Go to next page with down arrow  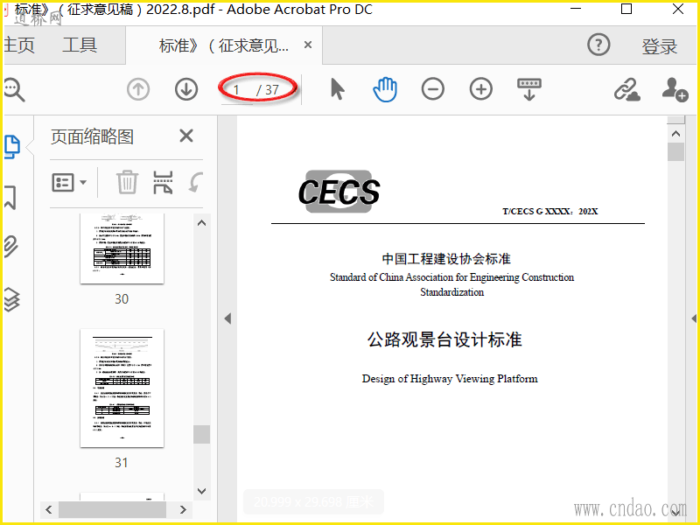(x=186, y=90)
